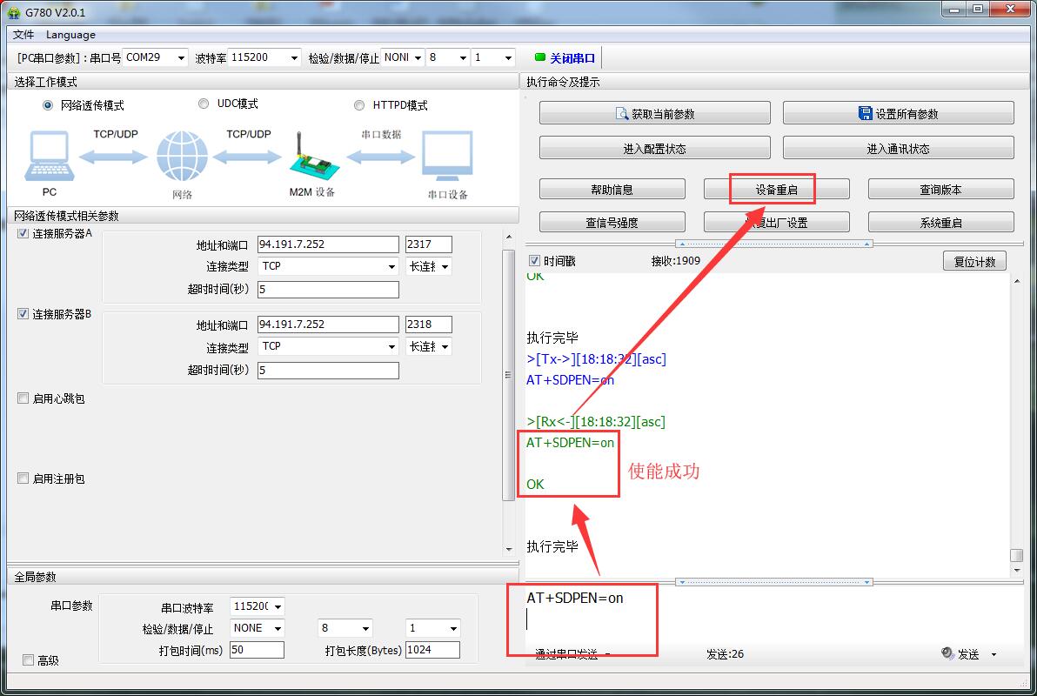
Task: Click the PC laptop icon in diagram
Action: (49, 157)
